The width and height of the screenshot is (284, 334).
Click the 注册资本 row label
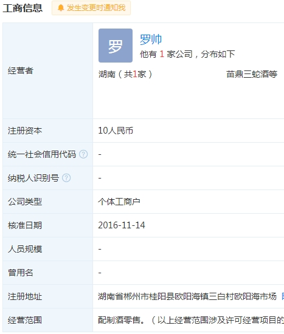tap(25, 131)
